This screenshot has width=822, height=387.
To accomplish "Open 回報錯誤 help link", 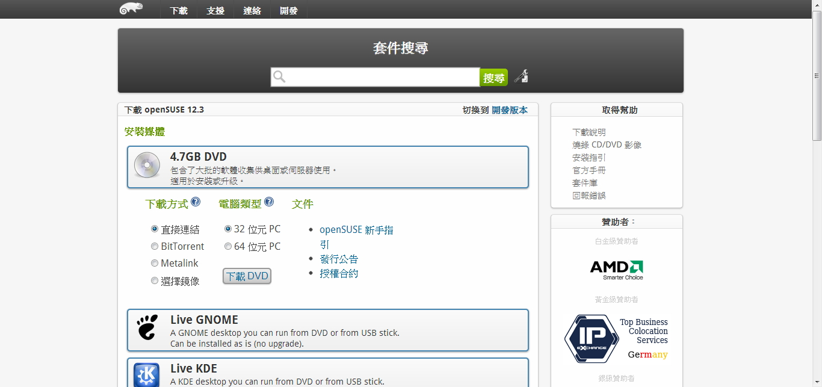I will (x=589, y=196).
